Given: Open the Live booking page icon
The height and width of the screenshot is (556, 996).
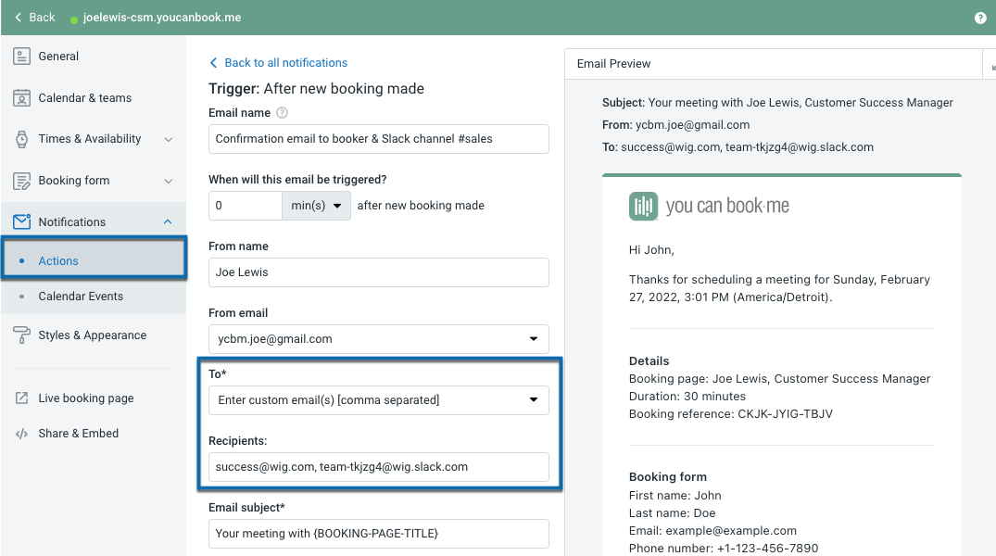Looking at the screenshot, I should point(22,398).
